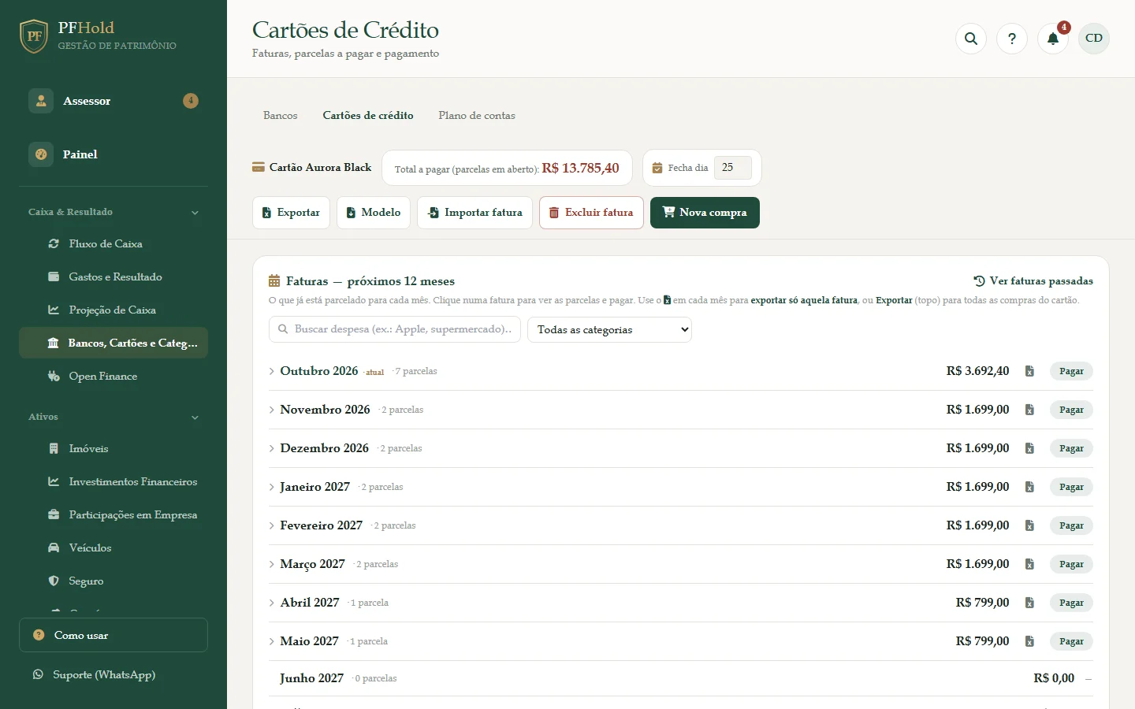This screenshot has width=1135, height=709.
Task: Export the Fevereiro 2027 invoice spreadsheet icon
Action: pyautogui.click(x=1029, y=525)
